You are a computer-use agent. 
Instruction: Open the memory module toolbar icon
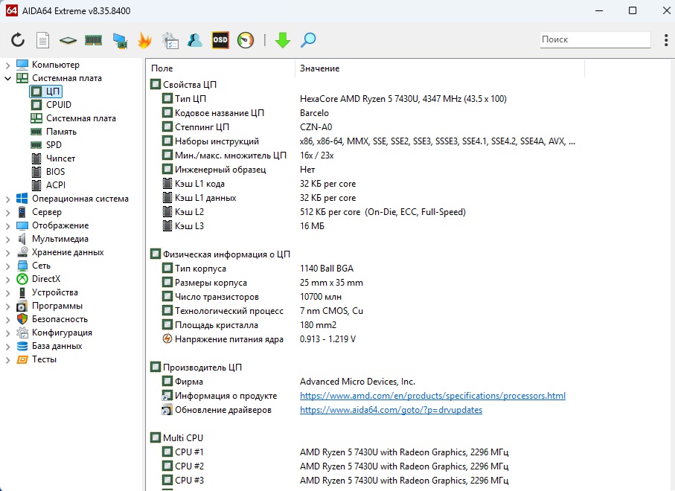94,40
